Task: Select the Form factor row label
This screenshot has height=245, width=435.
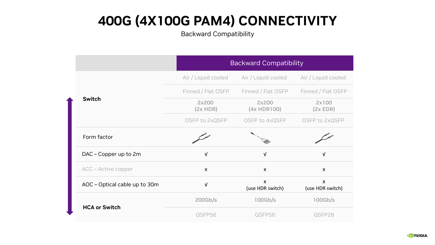Action: tap(98, 137)
